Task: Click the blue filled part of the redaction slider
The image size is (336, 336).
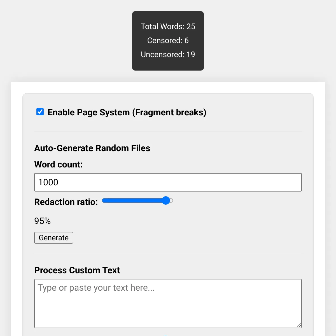Action: point(132,200)
